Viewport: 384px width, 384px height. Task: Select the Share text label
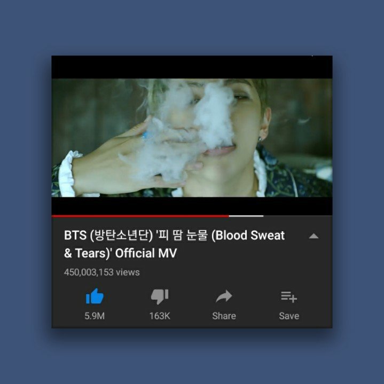pyautogui.click(x=224, y=316)
